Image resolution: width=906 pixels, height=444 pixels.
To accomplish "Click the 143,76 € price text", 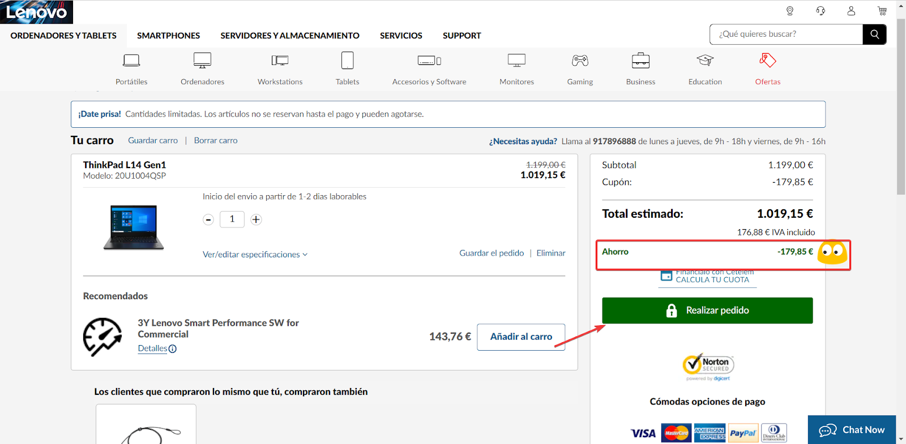I will click(450, 337).
